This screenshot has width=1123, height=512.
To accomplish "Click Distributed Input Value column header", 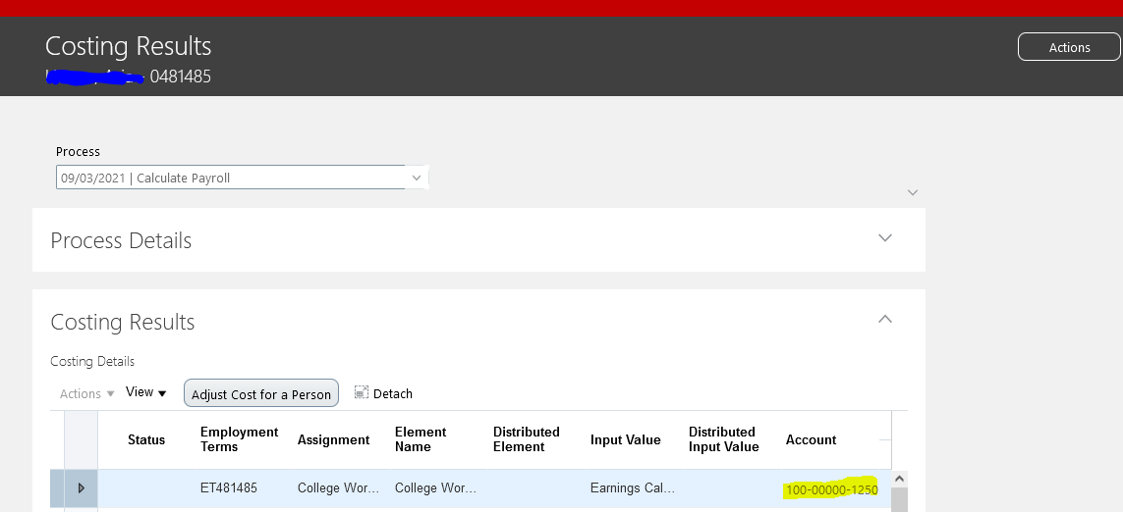I will click(x=723, y=439).
